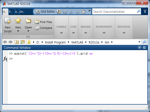150x112 pixels.
Task: Click the ezplot command text
Action: click(x=54, y=53)
